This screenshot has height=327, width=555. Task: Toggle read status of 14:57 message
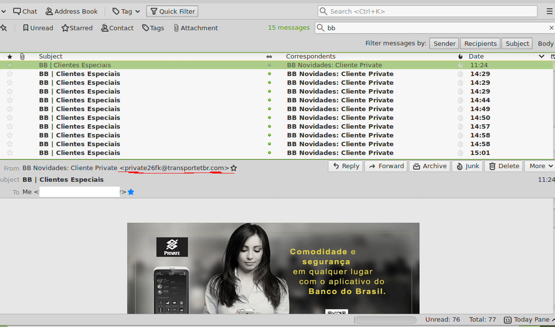point(269,126)
